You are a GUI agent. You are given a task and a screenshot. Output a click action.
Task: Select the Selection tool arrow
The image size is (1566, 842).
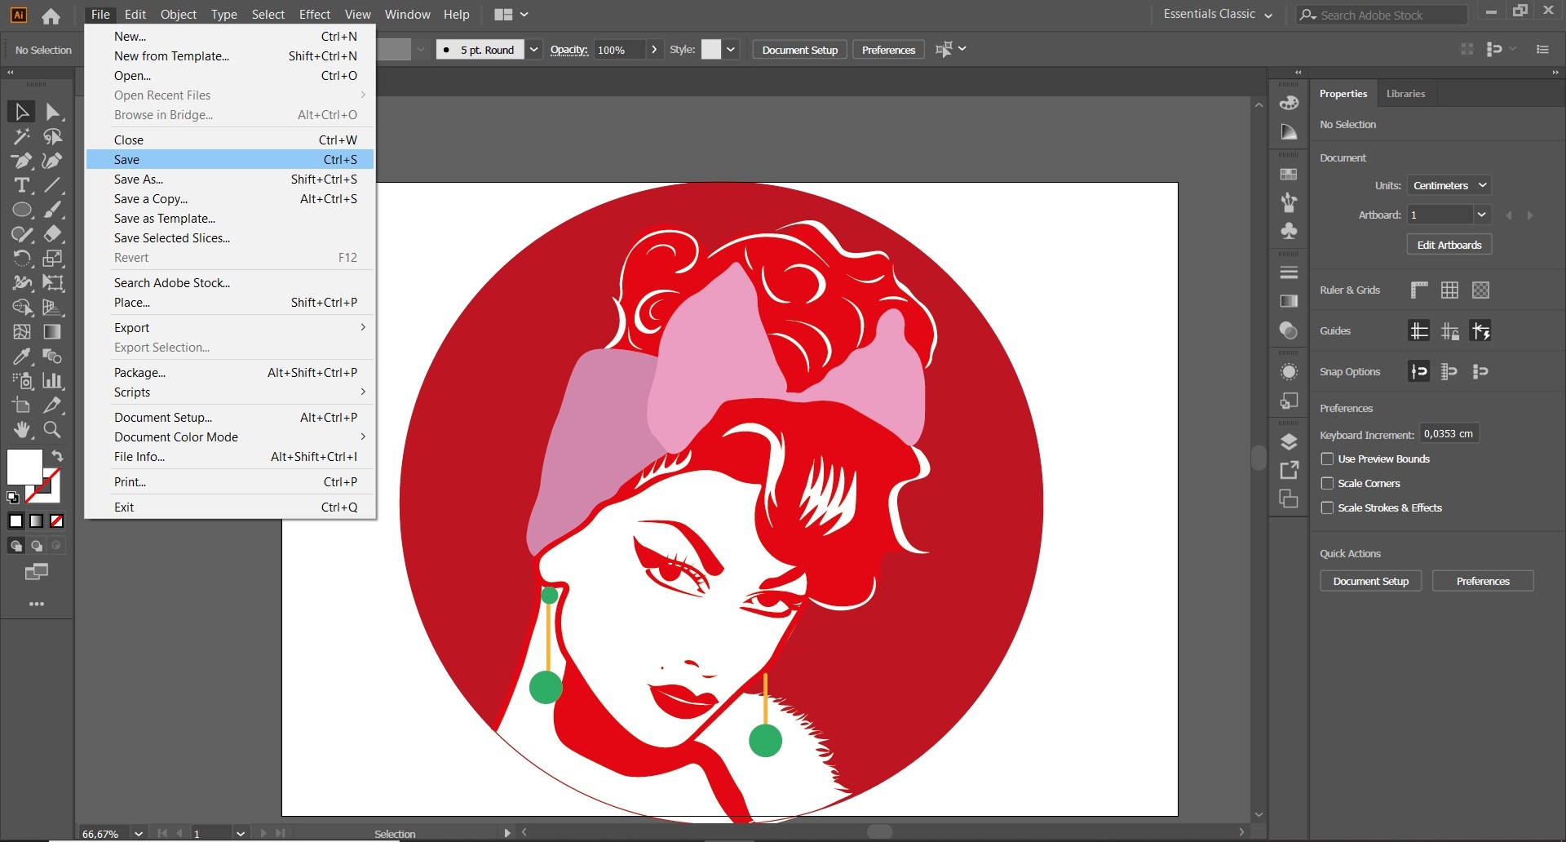tap(21, 112)
